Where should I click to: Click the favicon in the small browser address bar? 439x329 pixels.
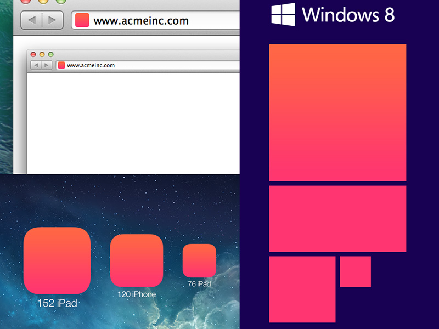pos(61,65)
